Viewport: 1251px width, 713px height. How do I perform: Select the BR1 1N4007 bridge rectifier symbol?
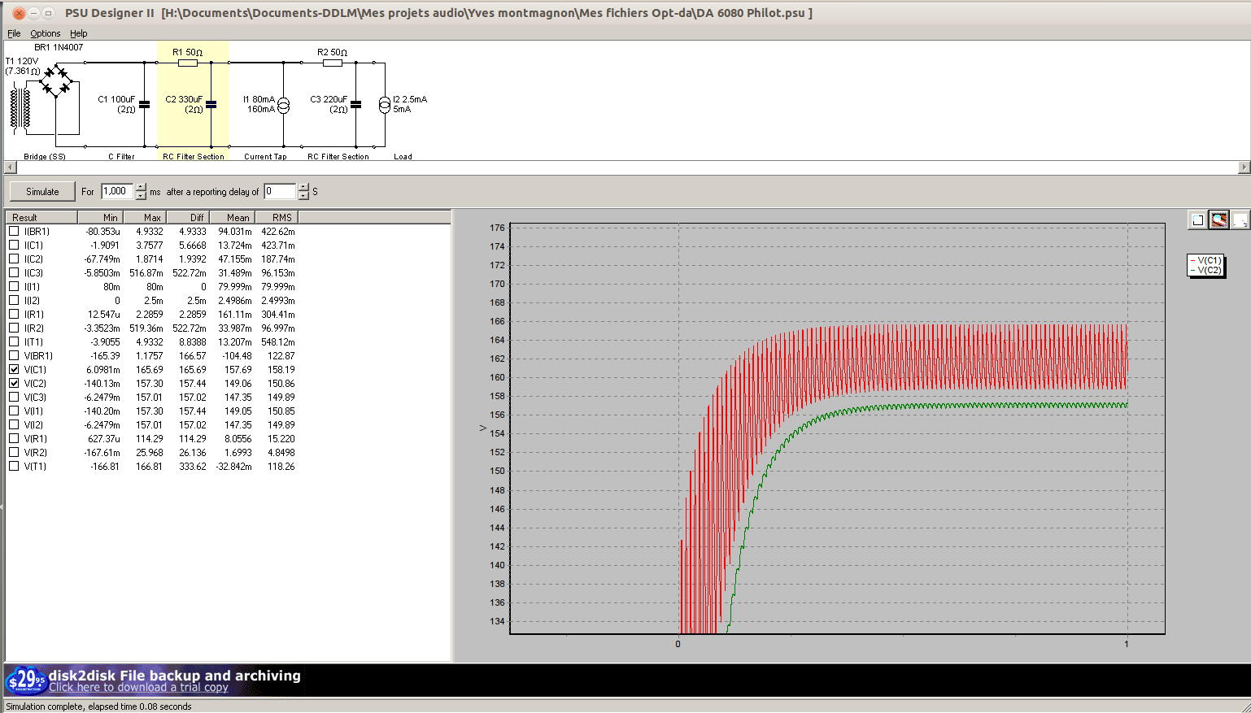[x=55, y=83]
